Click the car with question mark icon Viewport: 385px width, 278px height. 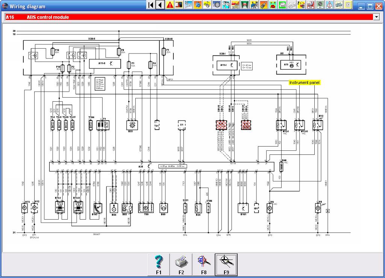tap(301, 5)
